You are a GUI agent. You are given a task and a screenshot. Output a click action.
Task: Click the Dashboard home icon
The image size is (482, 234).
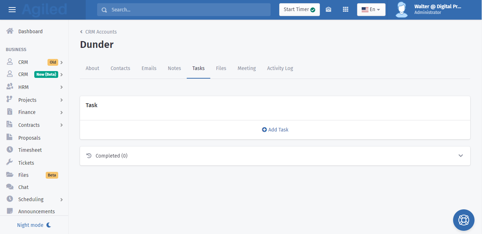(10, 31)
